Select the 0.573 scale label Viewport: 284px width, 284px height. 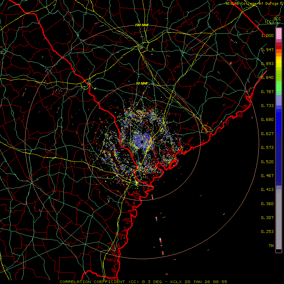pos(267,148)
